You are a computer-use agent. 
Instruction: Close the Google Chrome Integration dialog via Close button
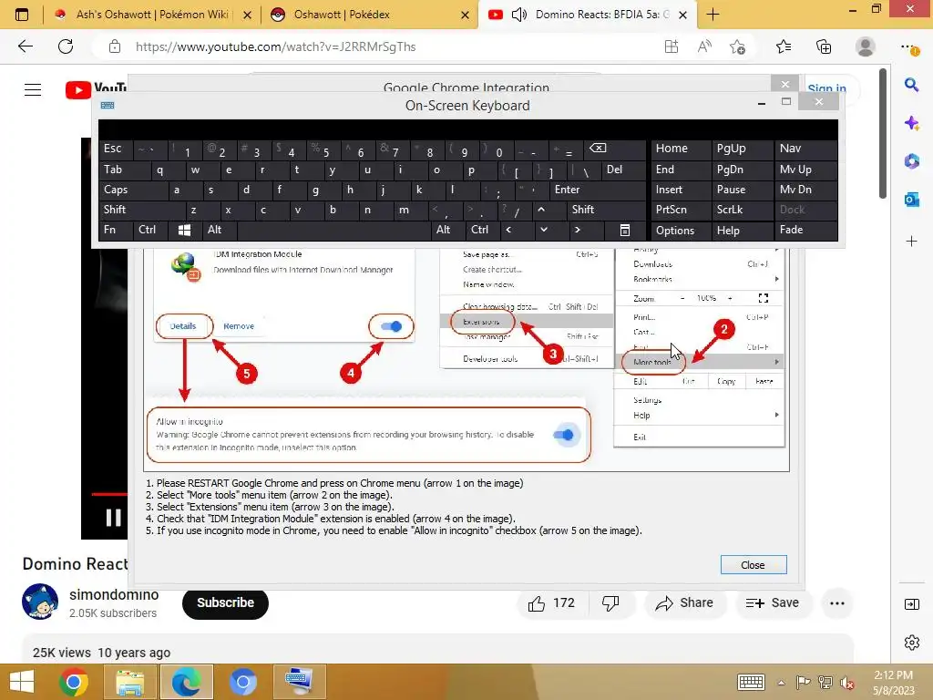(x=754, y=565)
